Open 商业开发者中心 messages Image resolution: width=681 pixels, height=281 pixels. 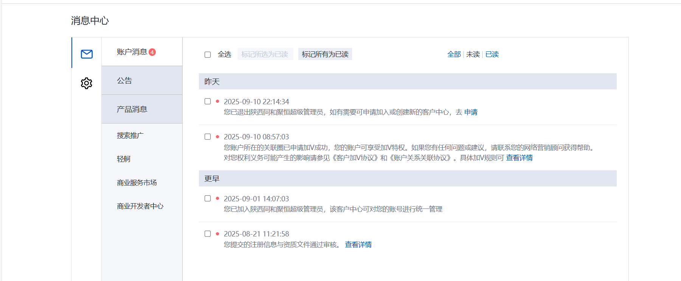(140, 206)
